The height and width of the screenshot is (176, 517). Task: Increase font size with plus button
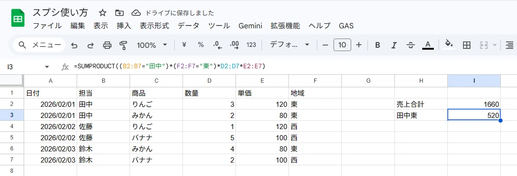[x=359, y=45]
